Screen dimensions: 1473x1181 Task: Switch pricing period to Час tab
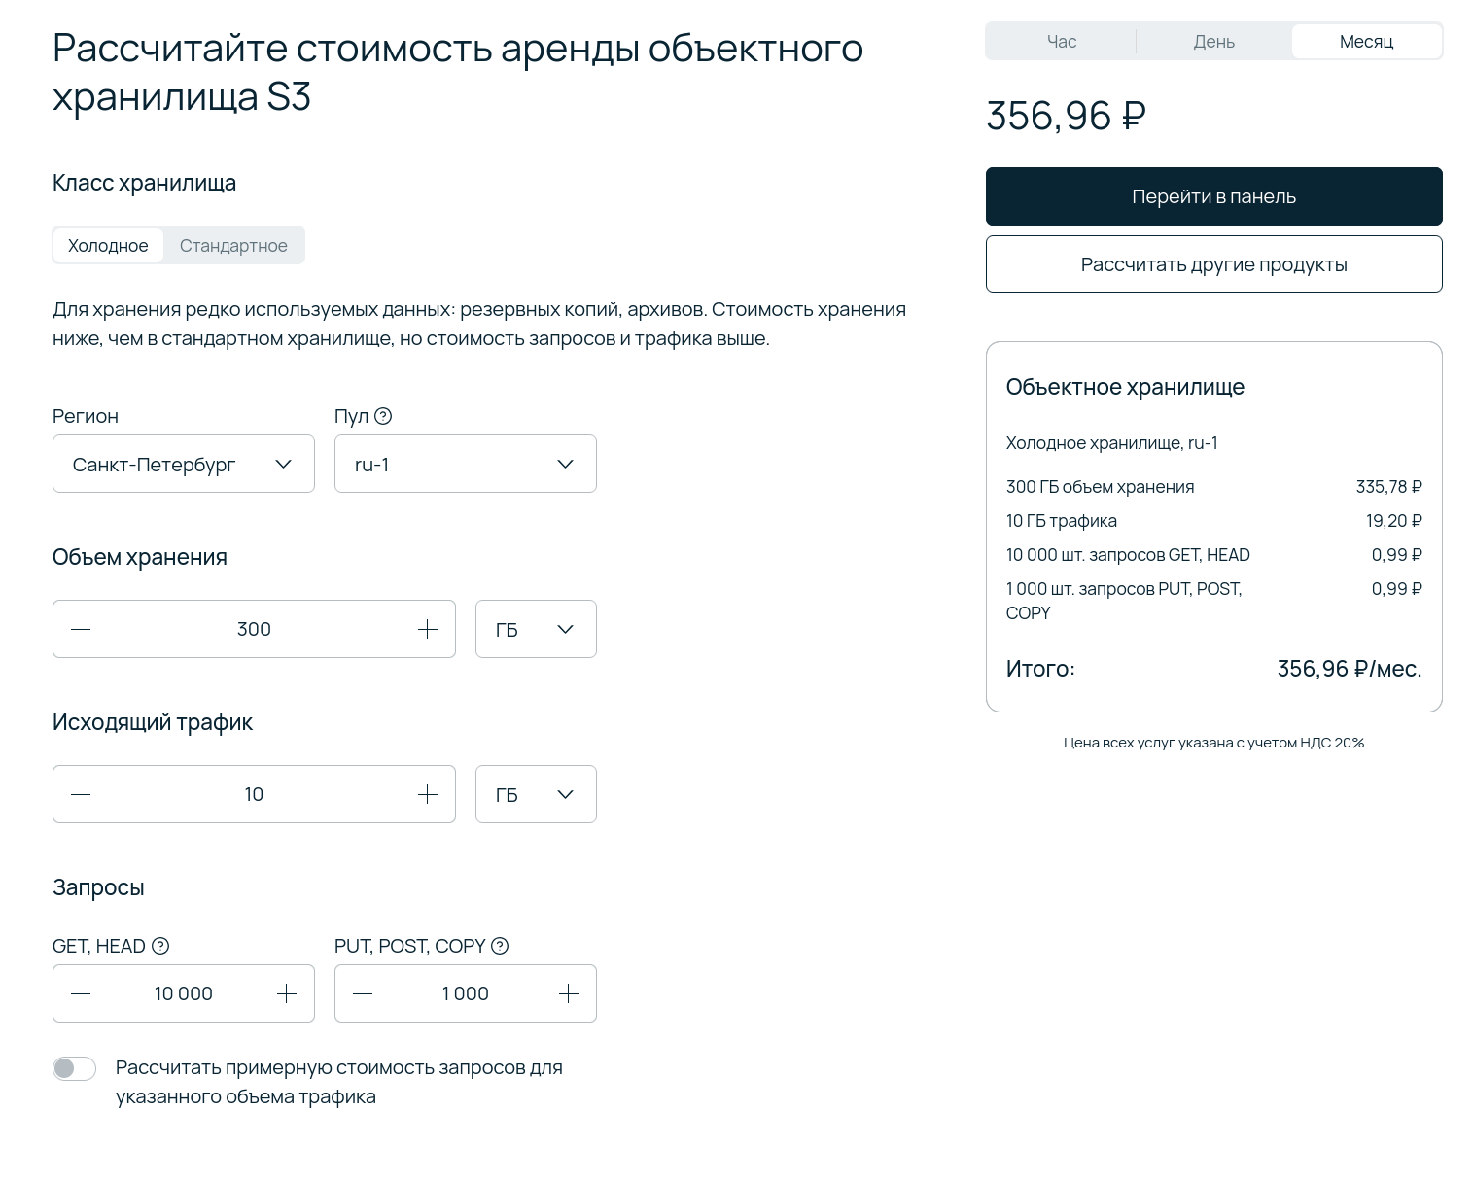1062,41
